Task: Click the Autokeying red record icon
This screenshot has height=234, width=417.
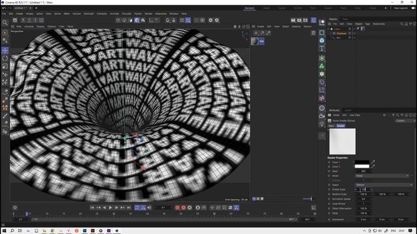Action: [184, 207]
